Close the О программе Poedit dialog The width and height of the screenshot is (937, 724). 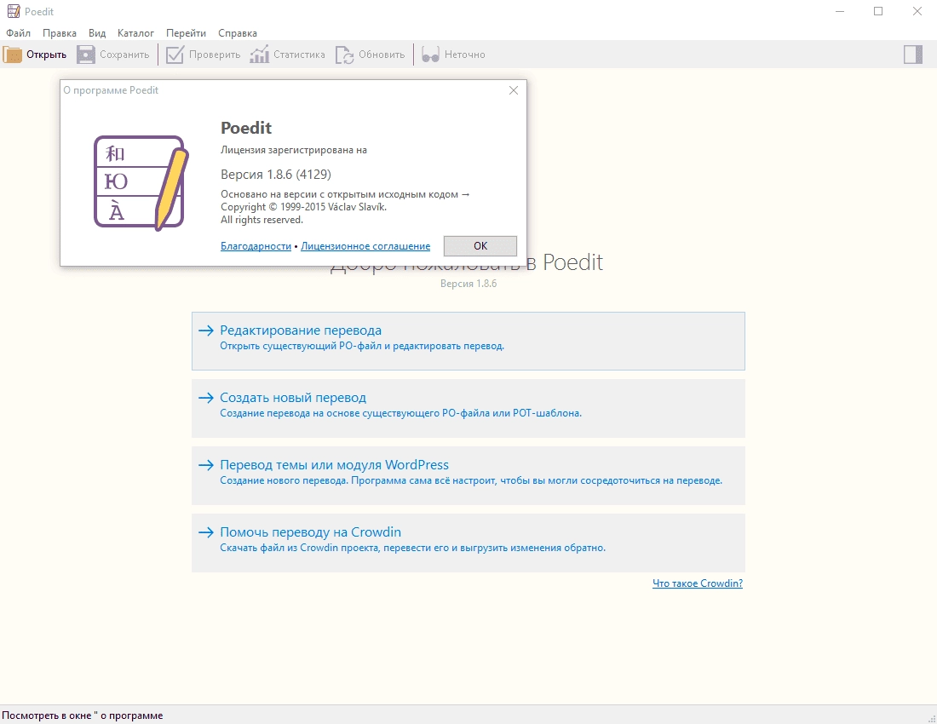pos(514,90)
